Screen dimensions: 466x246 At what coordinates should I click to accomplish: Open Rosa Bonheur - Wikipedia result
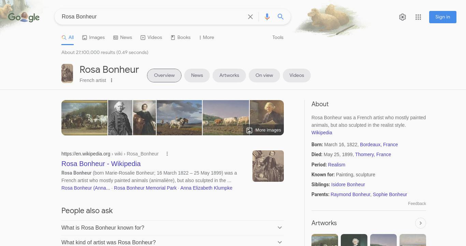[101, 164]
